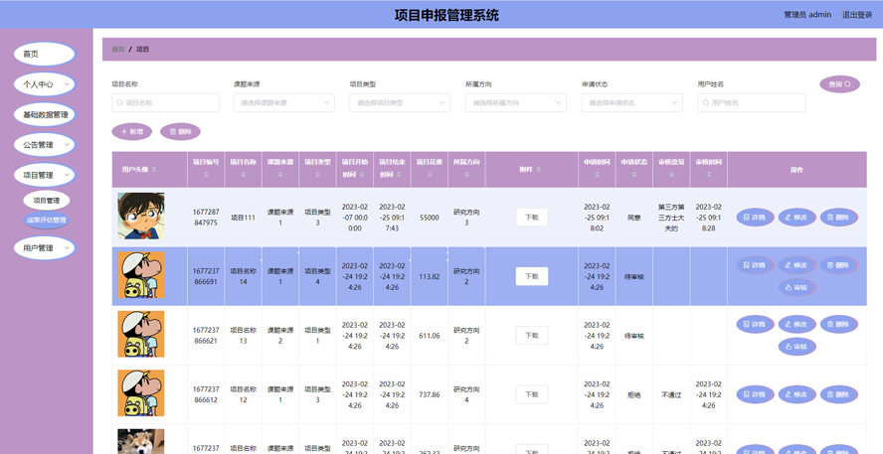
Task: Download attachment for 项目名称13 row
Action: (532, 336)
